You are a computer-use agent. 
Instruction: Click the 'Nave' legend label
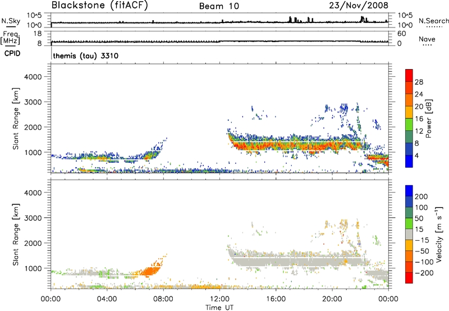(427, 39)
